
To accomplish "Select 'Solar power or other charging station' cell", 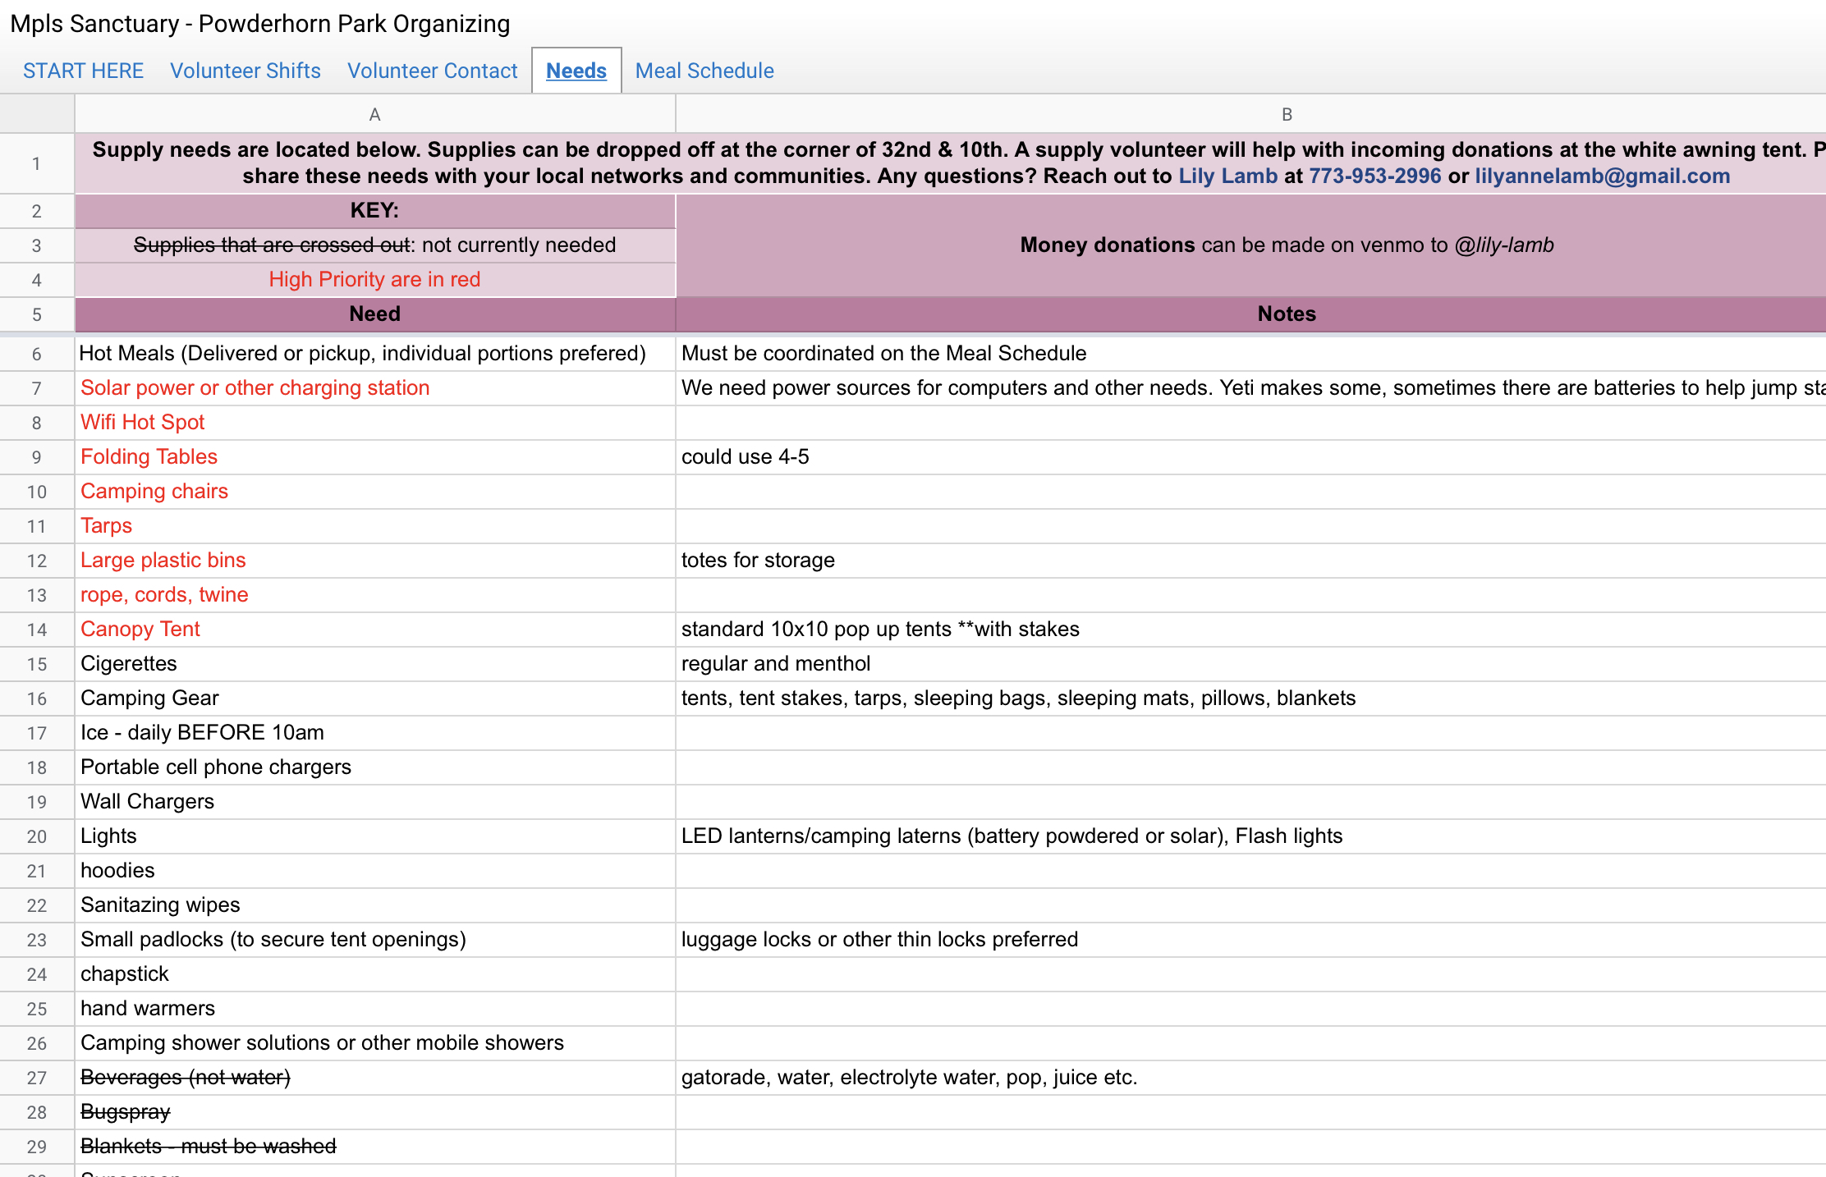I will (x=375, y=388).
